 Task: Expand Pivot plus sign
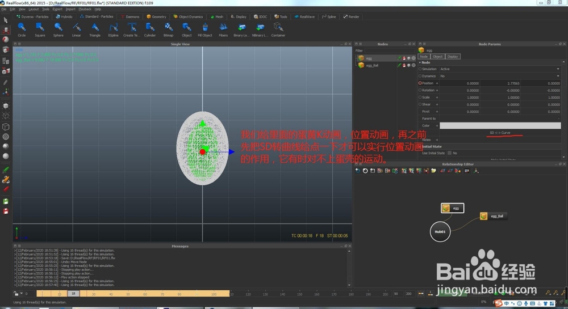(x=437, y=112)
